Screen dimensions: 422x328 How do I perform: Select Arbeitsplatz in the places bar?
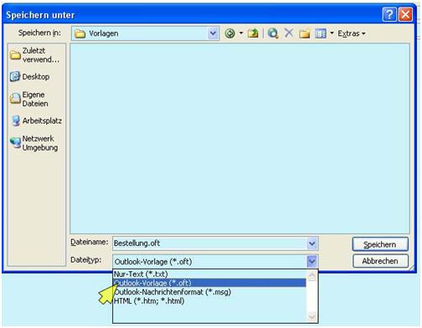(x=37, y=120)
